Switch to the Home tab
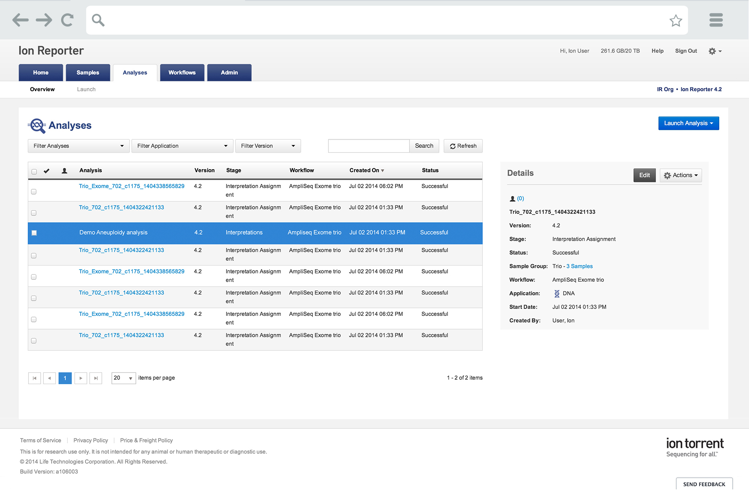This screenshot has width=749, height=491. pyautogui.click(x=41, y=73)
